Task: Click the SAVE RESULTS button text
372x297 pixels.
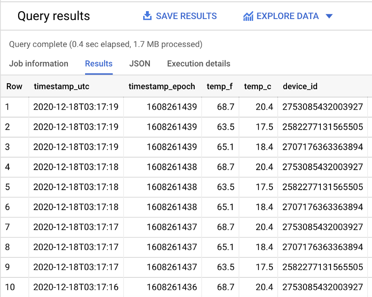Action: click(186, 16)
